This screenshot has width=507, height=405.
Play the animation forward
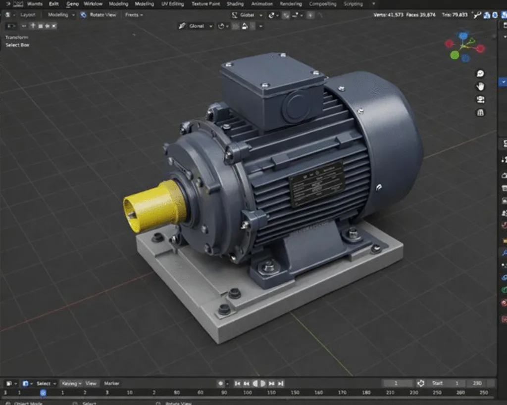pyautogui.click(x=262, y=383)
